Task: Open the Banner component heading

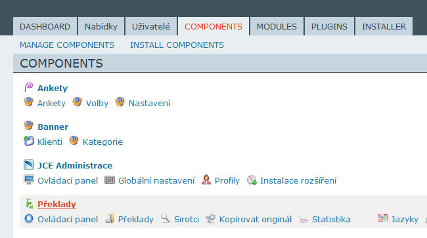Action: point(53,127)
